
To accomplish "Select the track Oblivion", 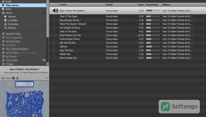I will [63, 47].
